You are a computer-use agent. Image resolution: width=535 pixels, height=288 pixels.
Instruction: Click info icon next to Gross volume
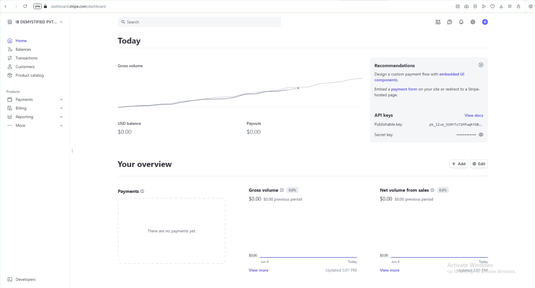(x=282, y=190)
